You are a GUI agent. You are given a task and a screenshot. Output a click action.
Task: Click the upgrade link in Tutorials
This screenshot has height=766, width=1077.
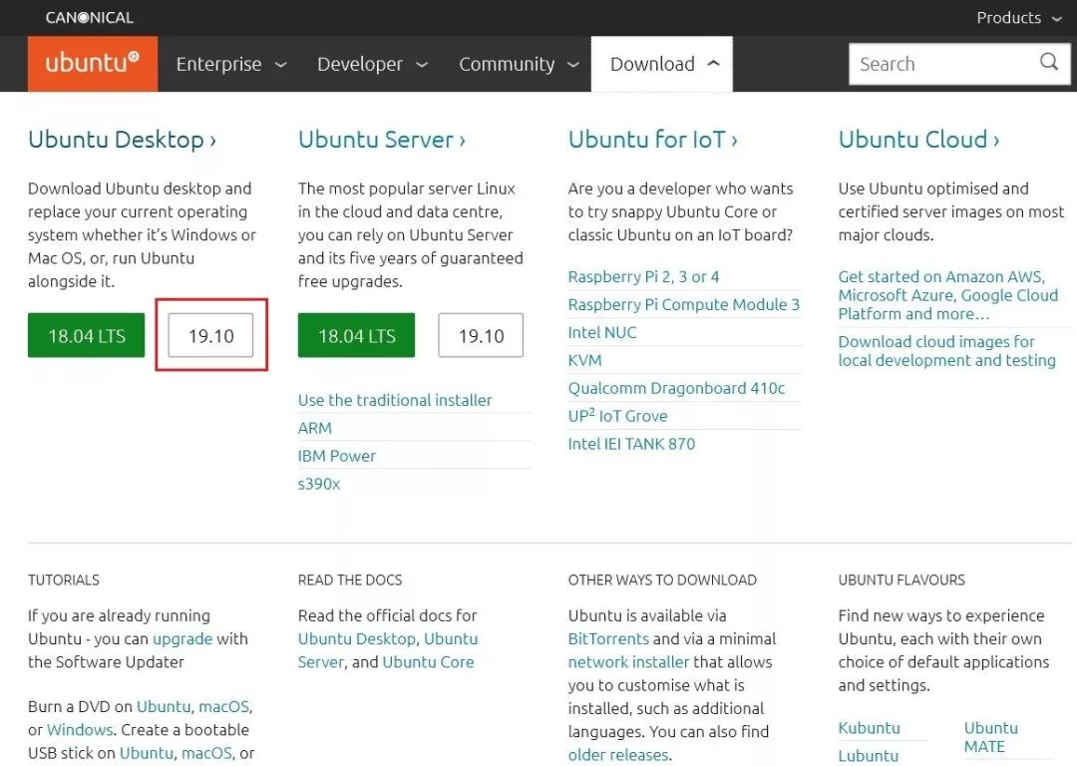[x=182, y=639]
